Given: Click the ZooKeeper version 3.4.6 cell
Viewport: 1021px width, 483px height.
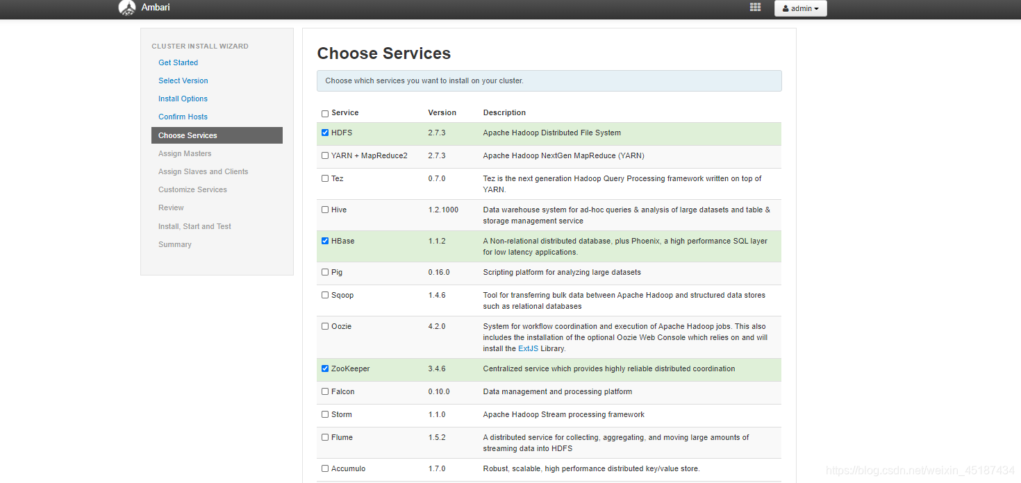Looking at the screenshot, I should coord(437,368).
